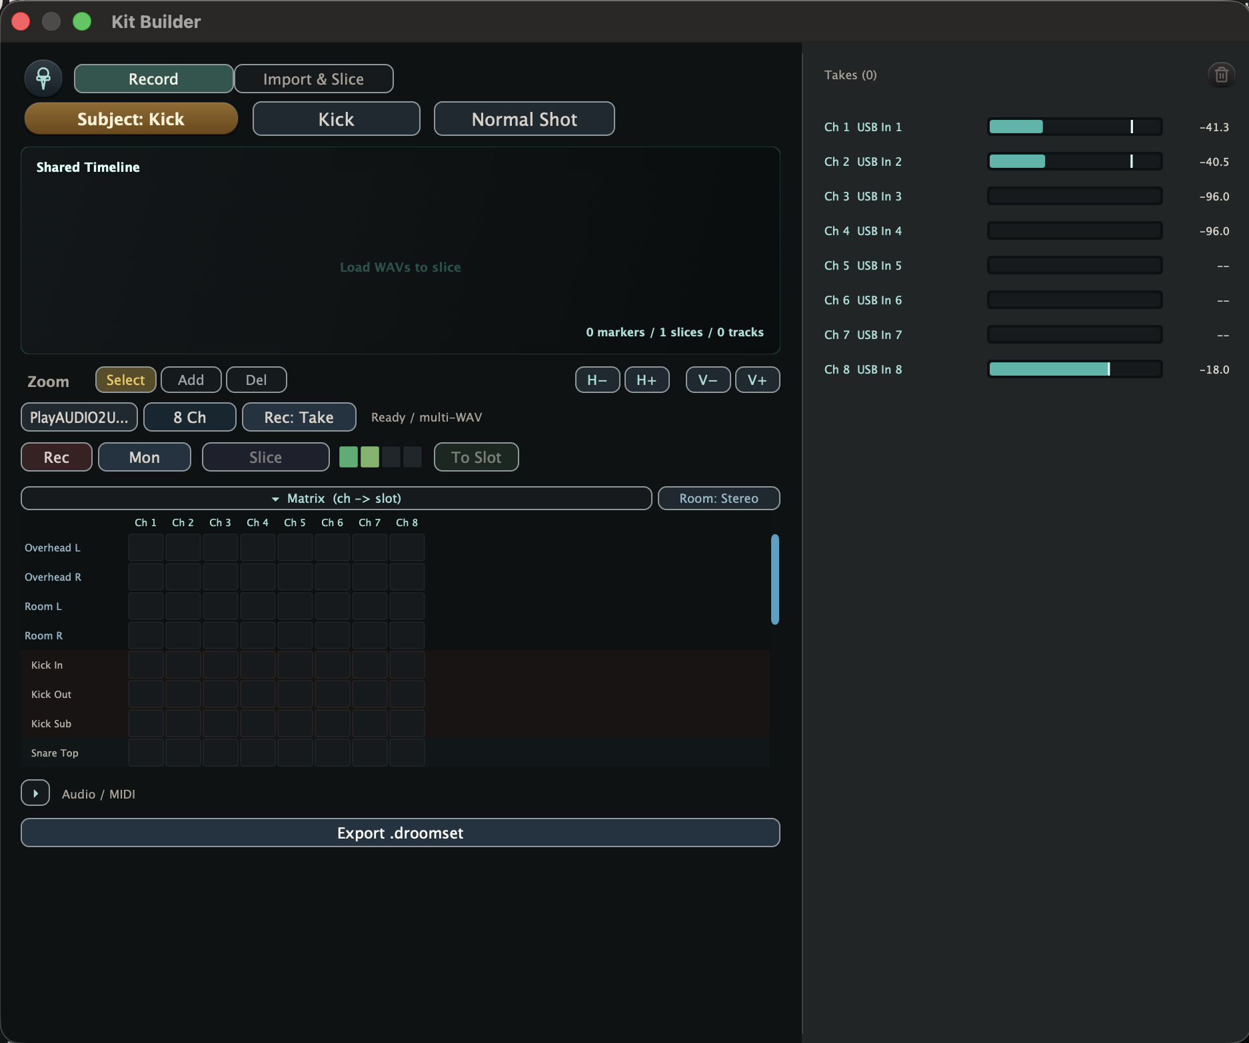Toggle Room: Stereo mode

click(x=718, y=498)
